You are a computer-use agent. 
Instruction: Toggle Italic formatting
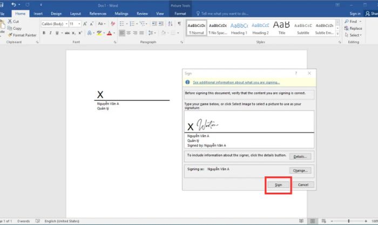click(x=50, y=33)
